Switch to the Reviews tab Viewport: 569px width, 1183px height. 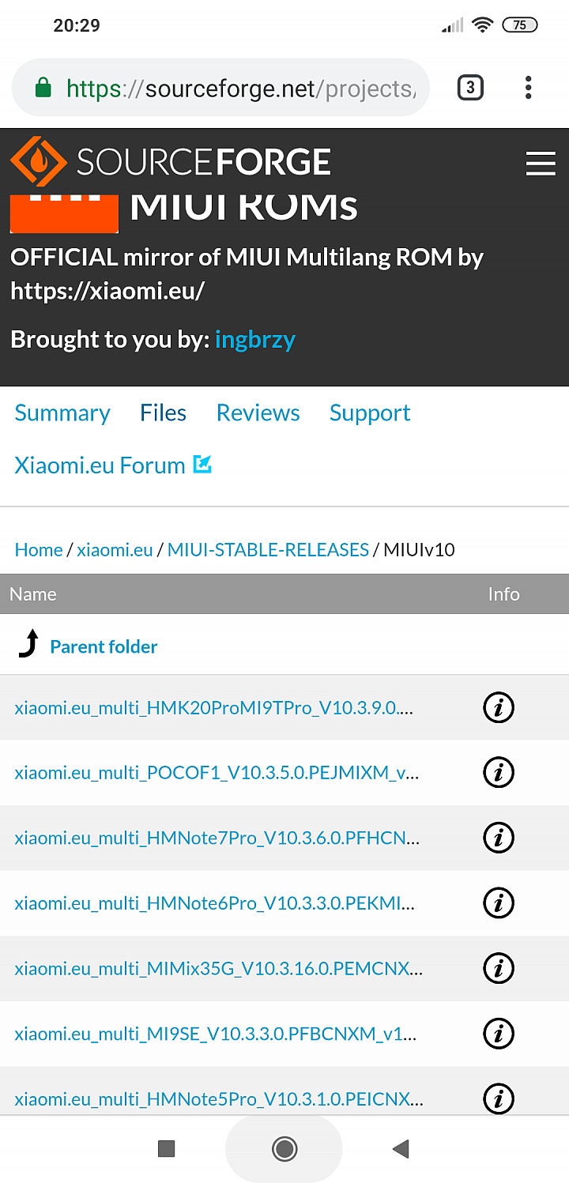click(x=258, y=413)
